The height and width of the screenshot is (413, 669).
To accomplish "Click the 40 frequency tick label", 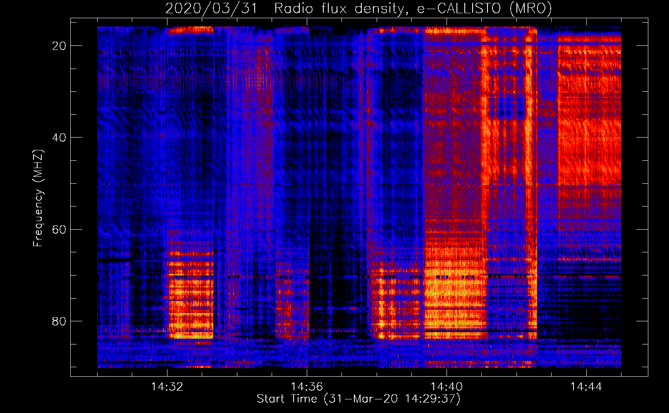I will click(x=59, y=138).
